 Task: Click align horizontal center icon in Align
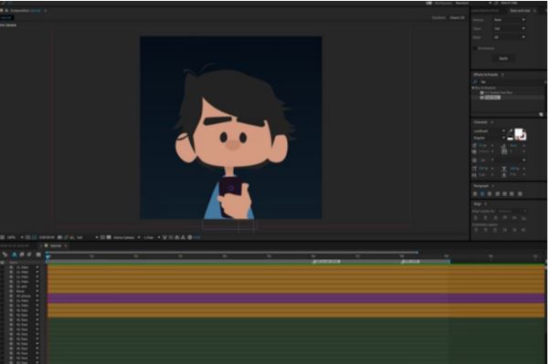[x=485, y=218]
